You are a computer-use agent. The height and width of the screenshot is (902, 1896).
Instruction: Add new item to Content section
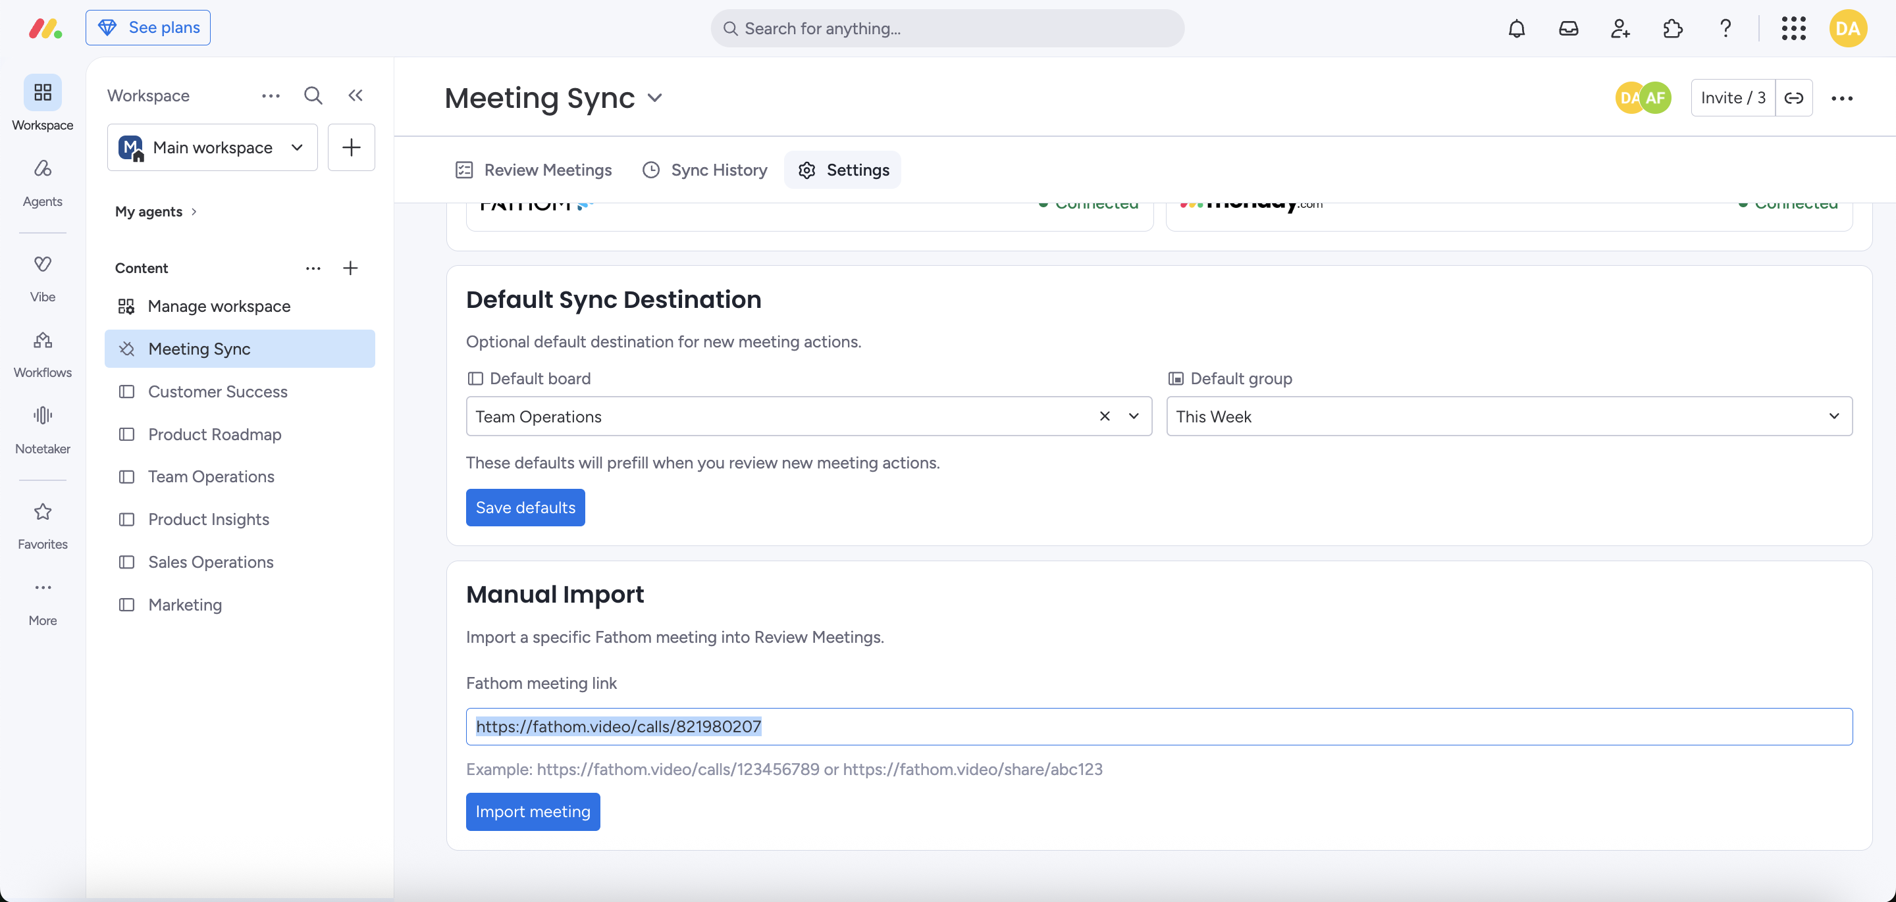coord(350,268)
